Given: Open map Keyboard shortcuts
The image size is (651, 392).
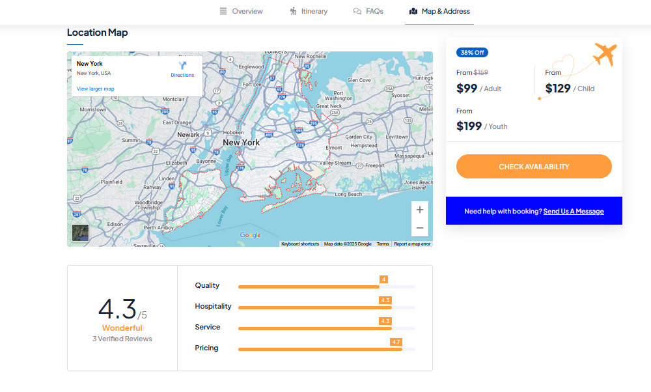Looking at the screenshot, I should (300, 244).
